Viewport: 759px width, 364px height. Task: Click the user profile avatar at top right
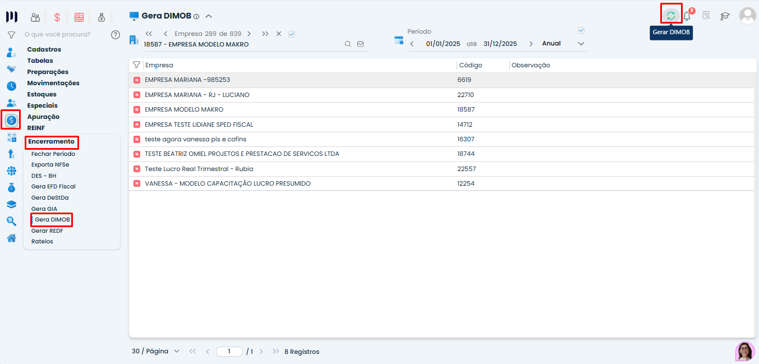(x=747, y=16)
